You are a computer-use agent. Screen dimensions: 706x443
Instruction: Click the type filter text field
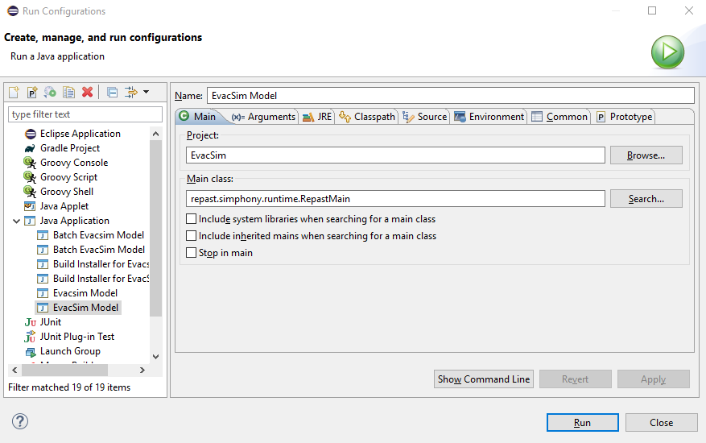click(x=85, y=114)
